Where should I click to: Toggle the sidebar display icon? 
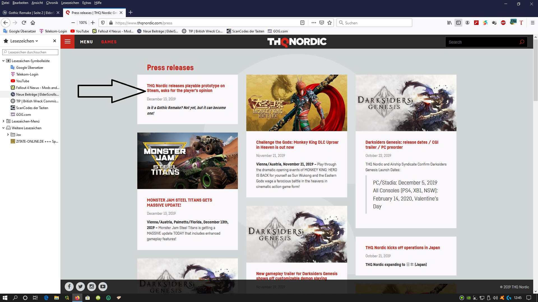pos(458,23)
